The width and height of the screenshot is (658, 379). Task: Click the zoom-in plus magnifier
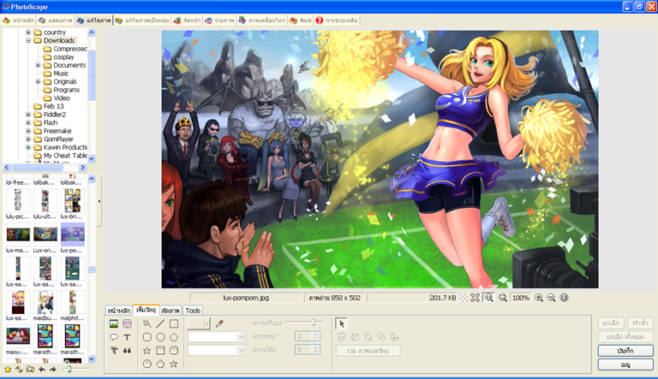(x=539, y=298)
